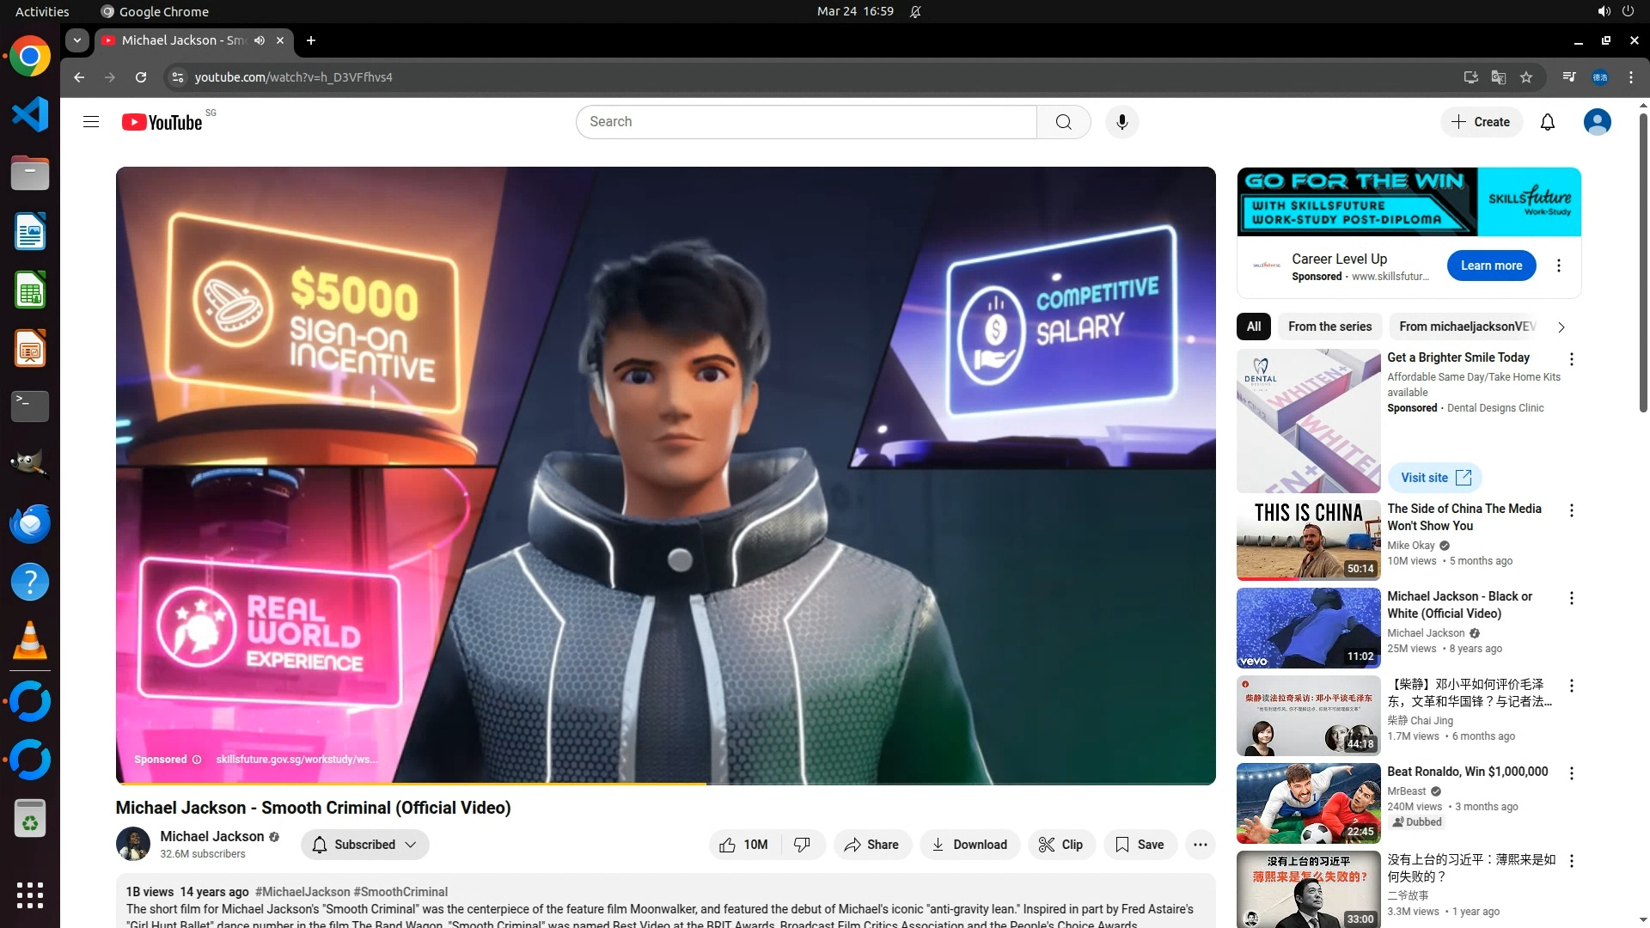Click the video progress bar
Viewport: 1650px width, 928px height.
pyautogui.click(x=859, y=784)
